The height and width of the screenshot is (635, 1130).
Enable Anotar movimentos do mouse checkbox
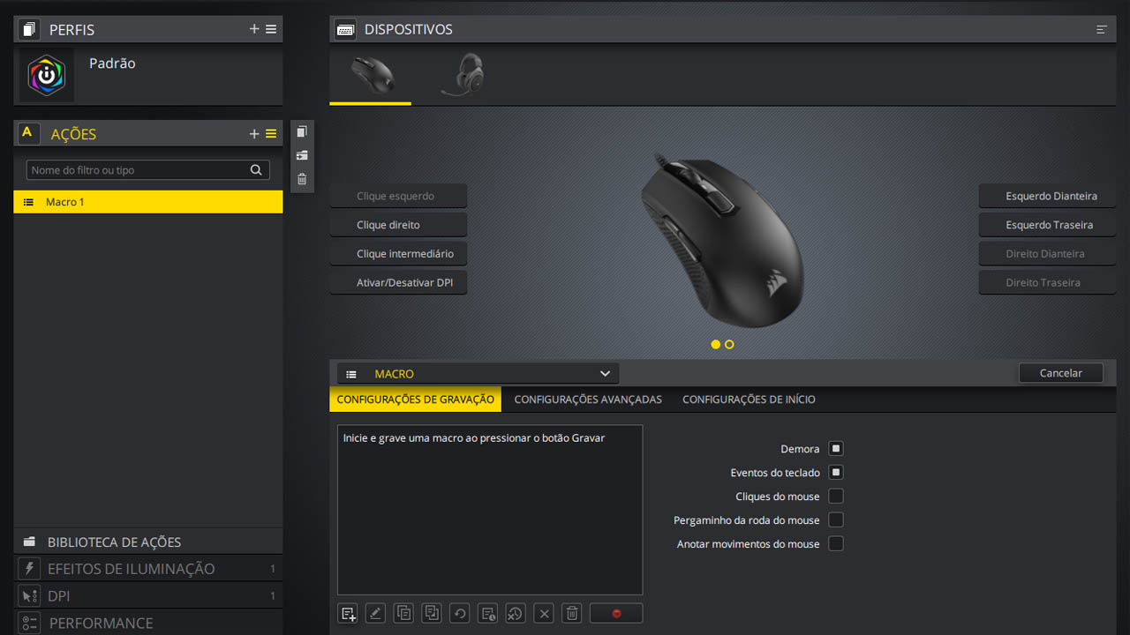(x=836, y=544)
